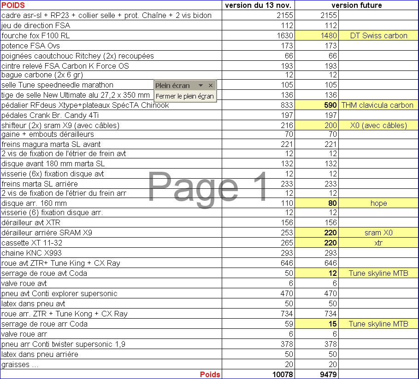Image resolution: width=419 pixels, height=379 pixels.
Task: Click 'pneu avt Conti explorer supersonic' cell
Action: pyautogui.click(x=111, y=293)
